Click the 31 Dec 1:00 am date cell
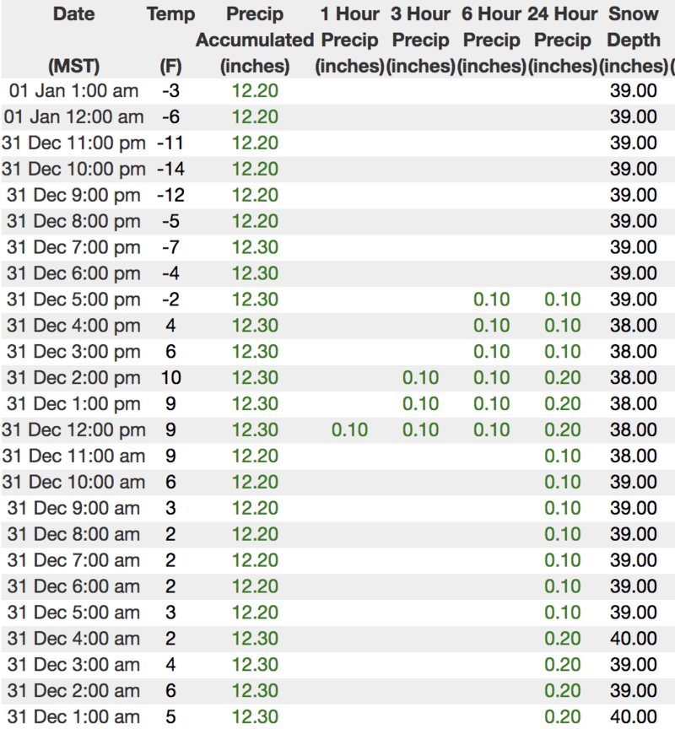 coord(73,717)
